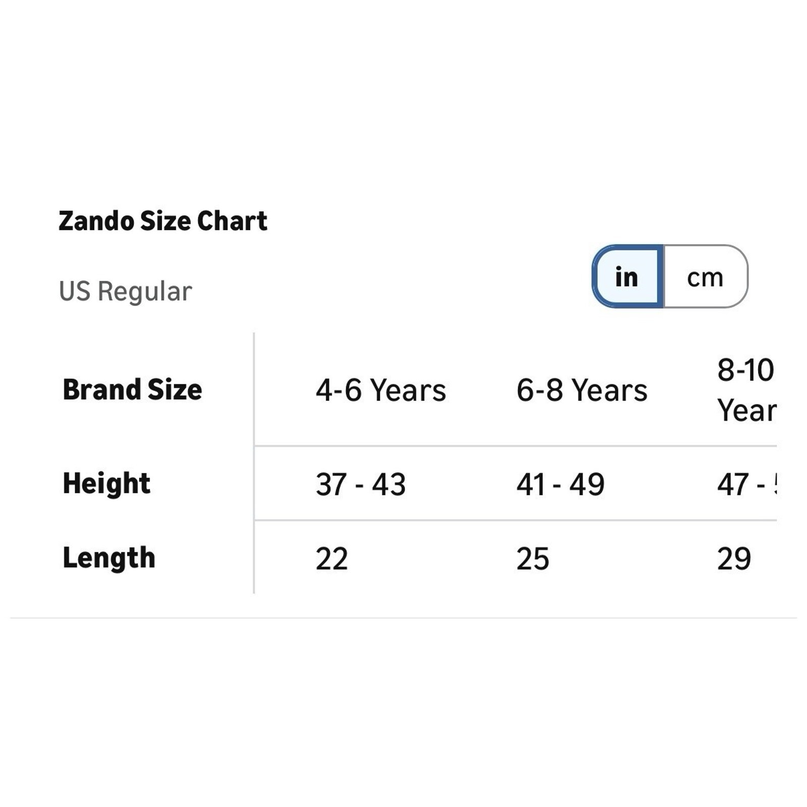Viewport: 807px width, 807px height.
Task: Click the word 'Chart' in the title
Action: point(232,221)
